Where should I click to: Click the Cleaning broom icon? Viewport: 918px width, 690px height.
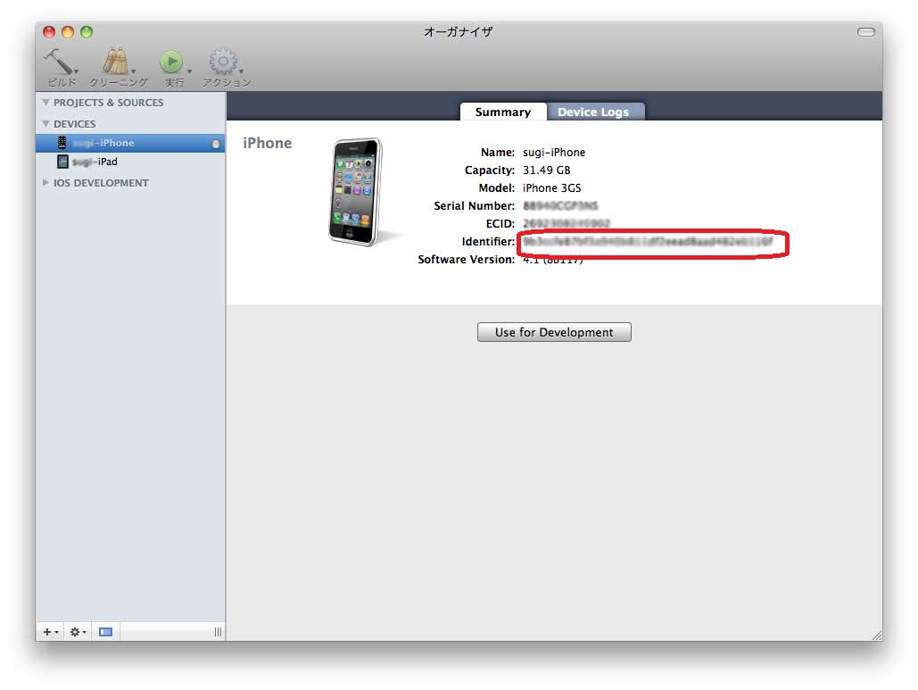click(x=115, y=62)
